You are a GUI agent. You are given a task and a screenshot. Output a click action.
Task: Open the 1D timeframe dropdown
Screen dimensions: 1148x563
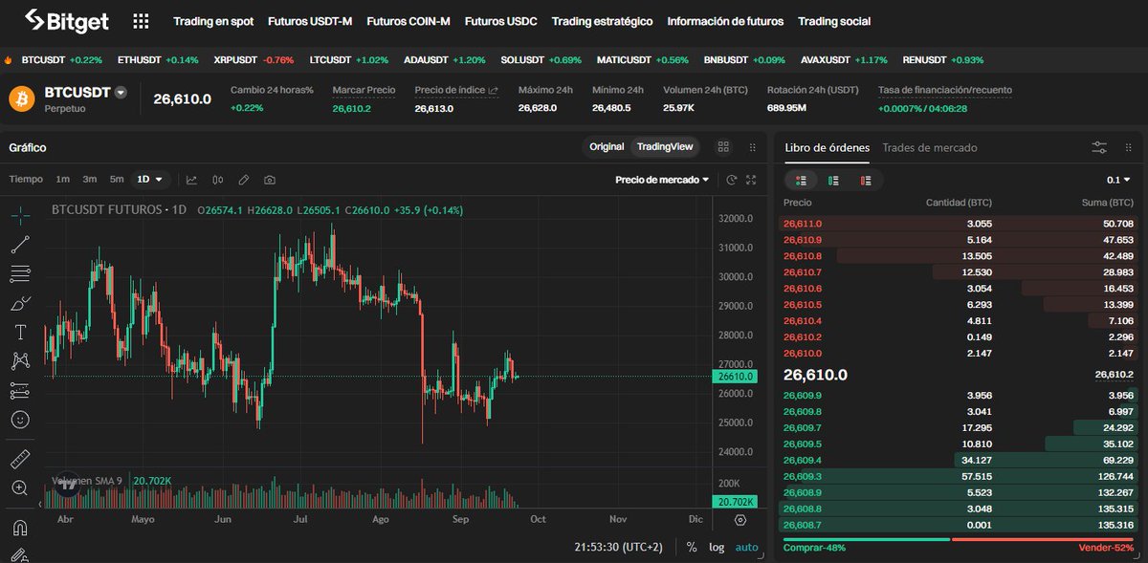(149, 179)
